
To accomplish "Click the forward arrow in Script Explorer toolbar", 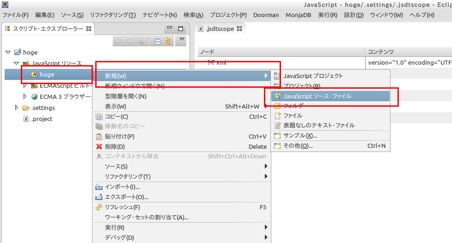I will click(129, 41).
